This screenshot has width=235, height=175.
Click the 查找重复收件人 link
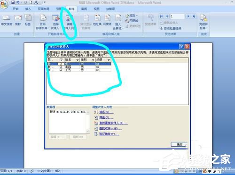(113, 123)
